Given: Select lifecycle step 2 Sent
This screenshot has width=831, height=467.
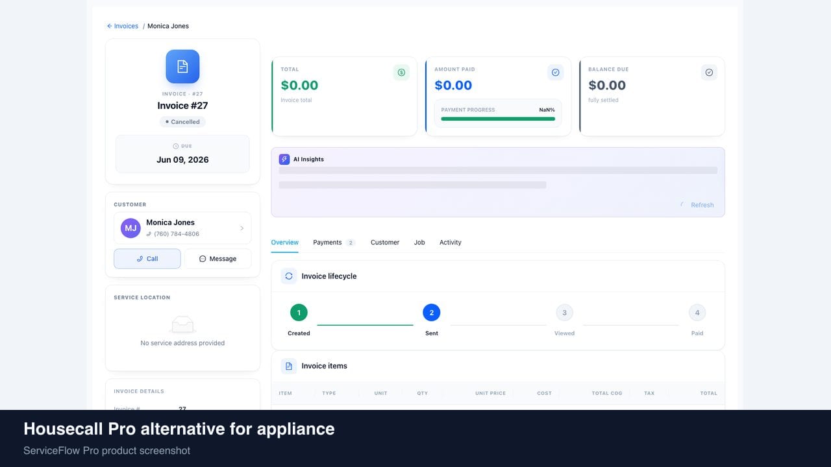Looking at the screenshot, I should coord(432,313).
